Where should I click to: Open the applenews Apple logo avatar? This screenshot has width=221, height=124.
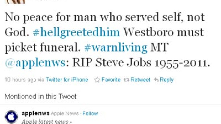tap(12, 117)
